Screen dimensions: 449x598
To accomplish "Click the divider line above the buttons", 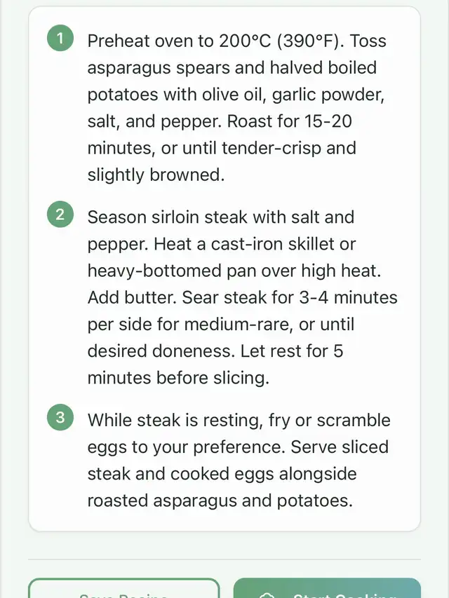I will [x=224, y=559].
